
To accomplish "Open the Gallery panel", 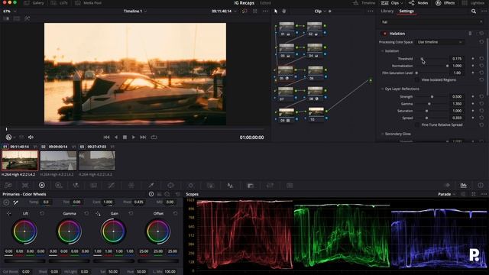I will point(34,3).
